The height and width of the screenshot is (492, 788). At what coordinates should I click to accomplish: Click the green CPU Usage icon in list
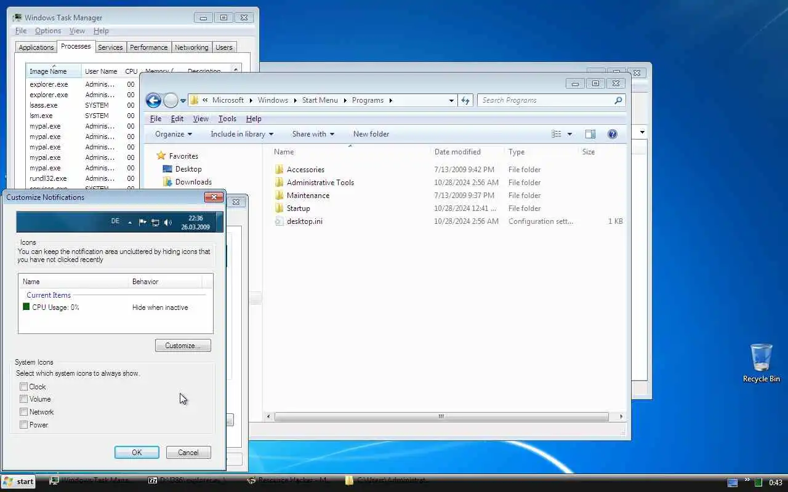tap(26, 307)
